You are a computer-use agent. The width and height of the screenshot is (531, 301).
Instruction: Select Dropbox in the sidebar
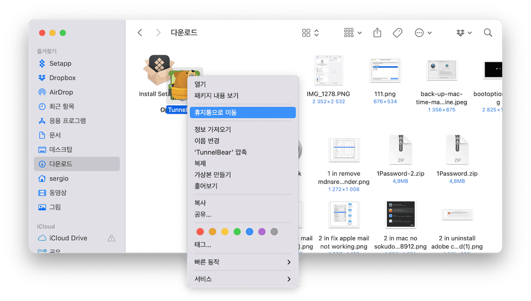76,78
